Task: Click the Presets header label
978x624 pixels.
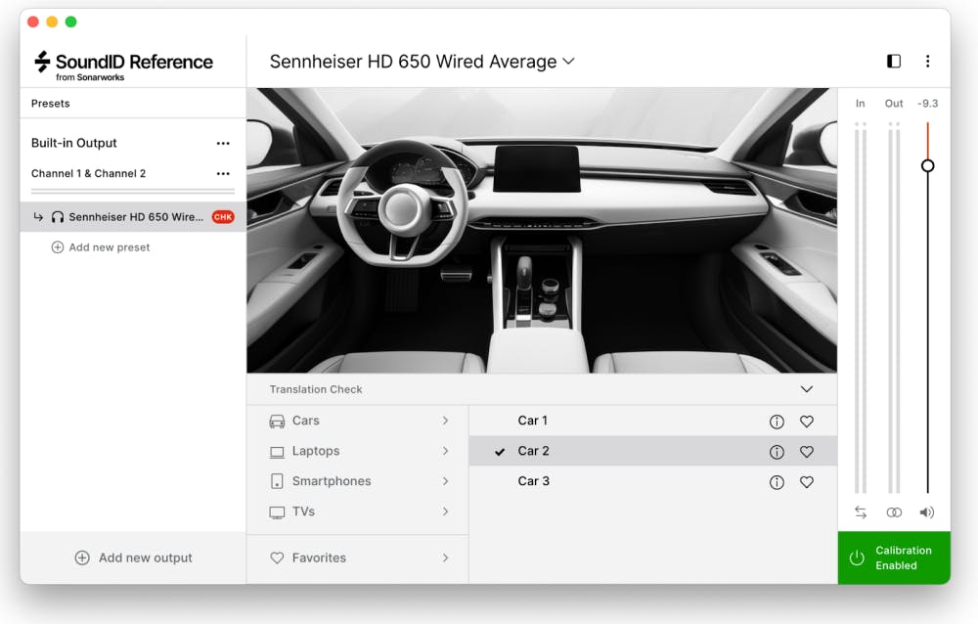Action: click(51, 104)
